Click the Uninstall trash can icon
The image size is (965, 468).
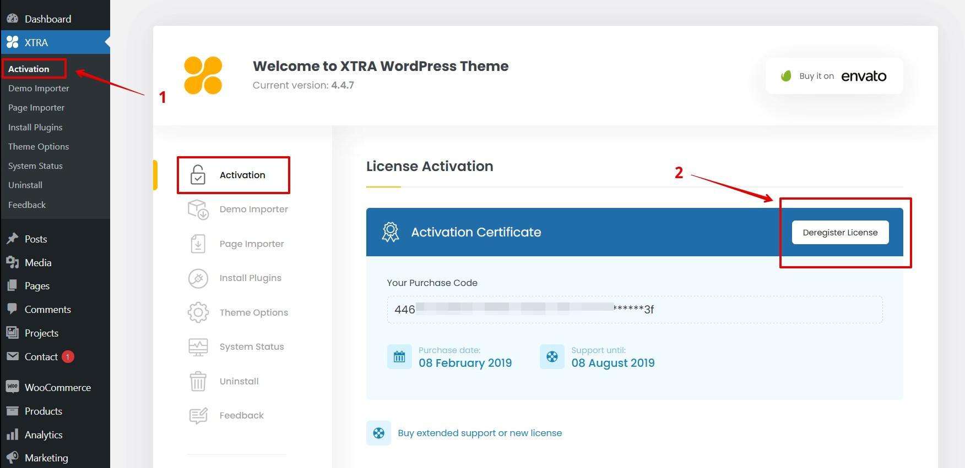[198, 381]
